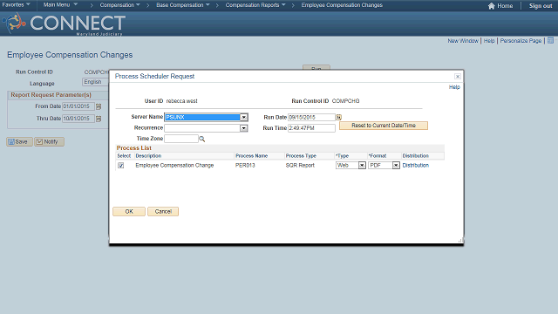Open the From Date calendar icon
The height and width of the screenshot is (314, 558).
[x=99, y=106]
